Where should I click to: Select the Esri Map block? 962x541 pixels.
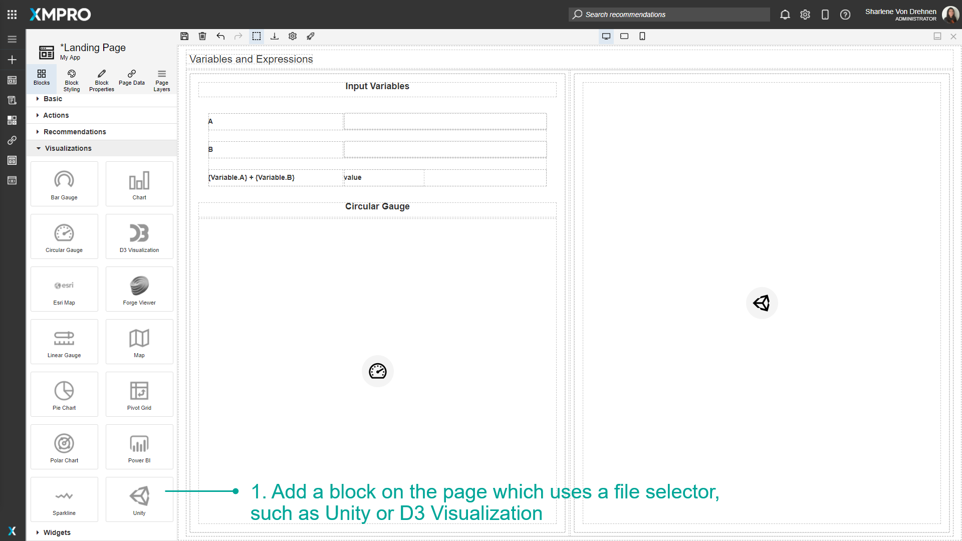pos(64,289)
